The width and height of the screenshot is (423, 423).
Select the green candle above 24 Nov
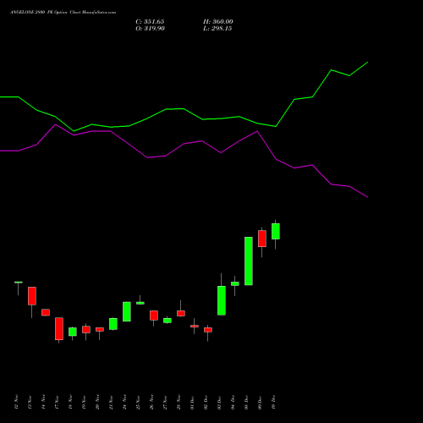(x=127, y=311)
